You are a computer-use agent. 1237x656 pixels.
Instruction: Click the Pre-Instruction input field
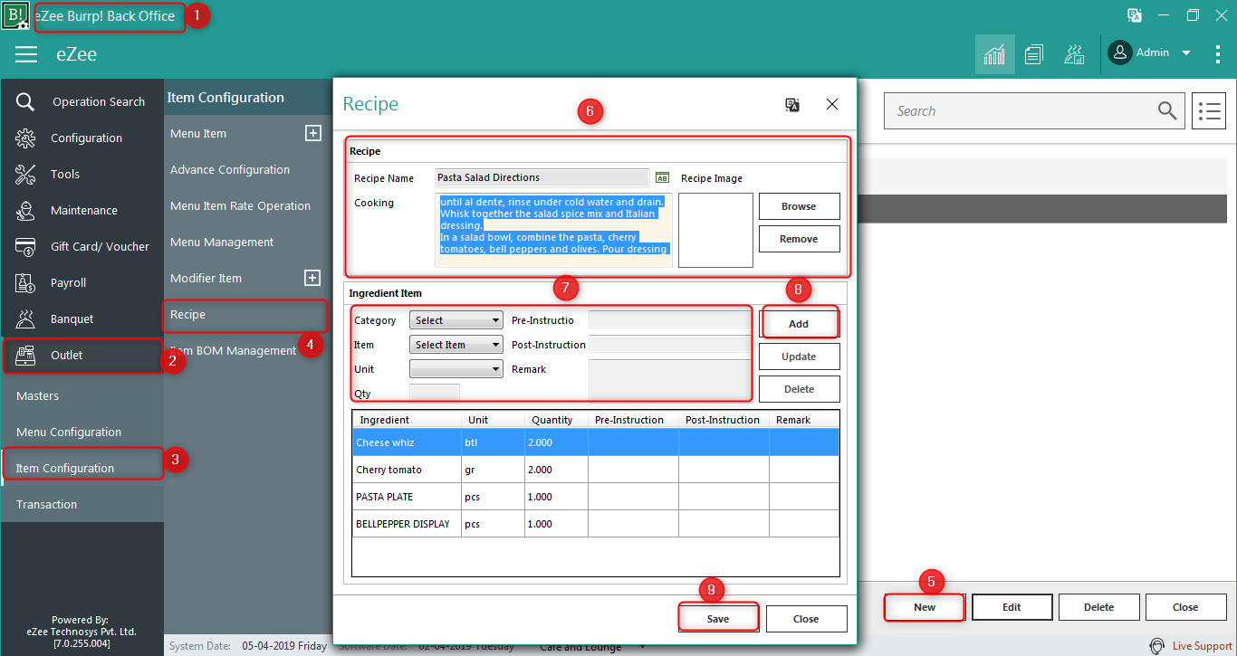669,319
